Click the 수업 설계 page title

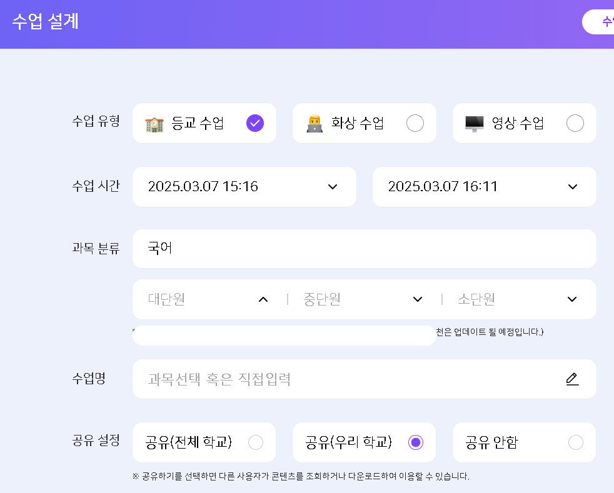pyautogui.click(x=45, y=22)
